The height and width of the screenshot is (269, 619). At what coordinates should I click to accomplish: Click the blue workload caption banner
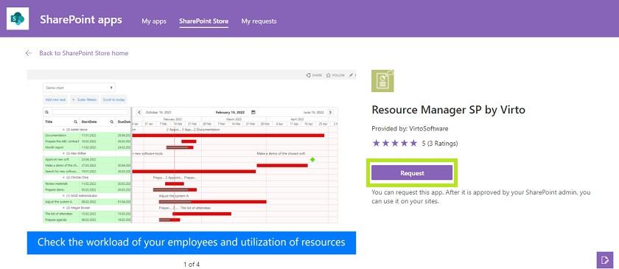[192, 242]
